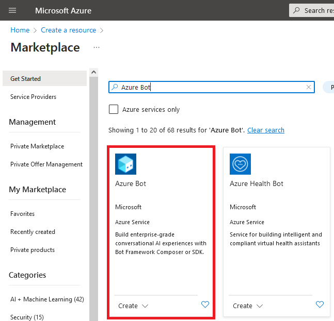Open Marketplace ellipsis more options
The width and height of the screenshot is (334, 321).
pos(97,47)
